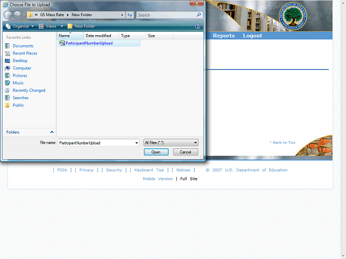The height and width of the screenshot is (259, 346).
Task: Click the Recent Places icon
Action: pyautogui.click(x=8, y=53)
